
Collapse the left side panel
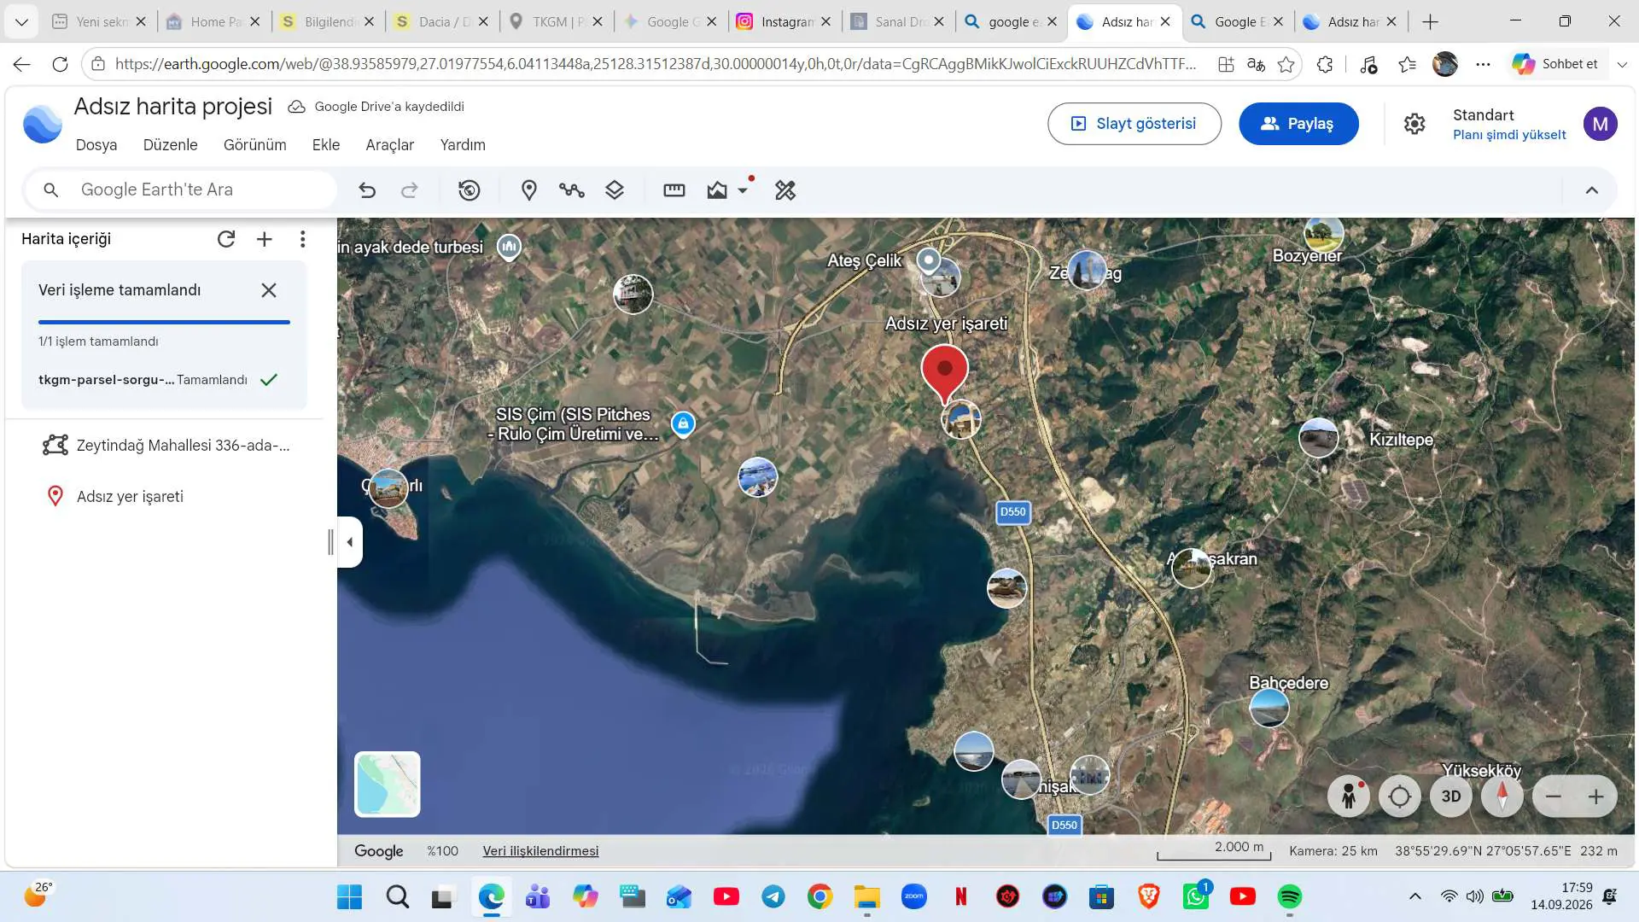[350, 542]
